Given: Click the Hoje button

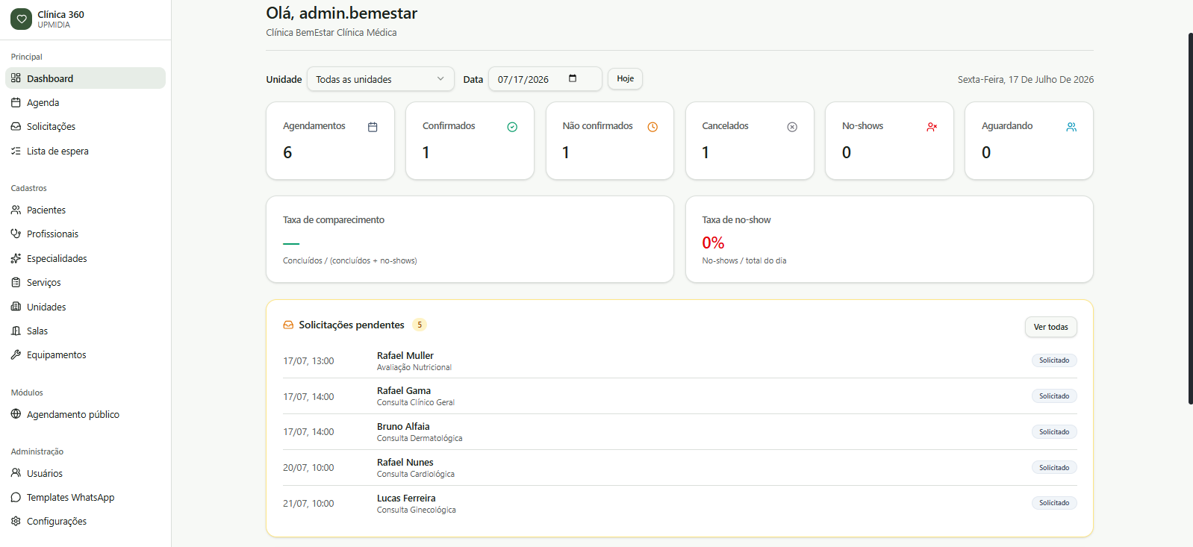Looking at the screenshot, I should [x=625, y=78].
